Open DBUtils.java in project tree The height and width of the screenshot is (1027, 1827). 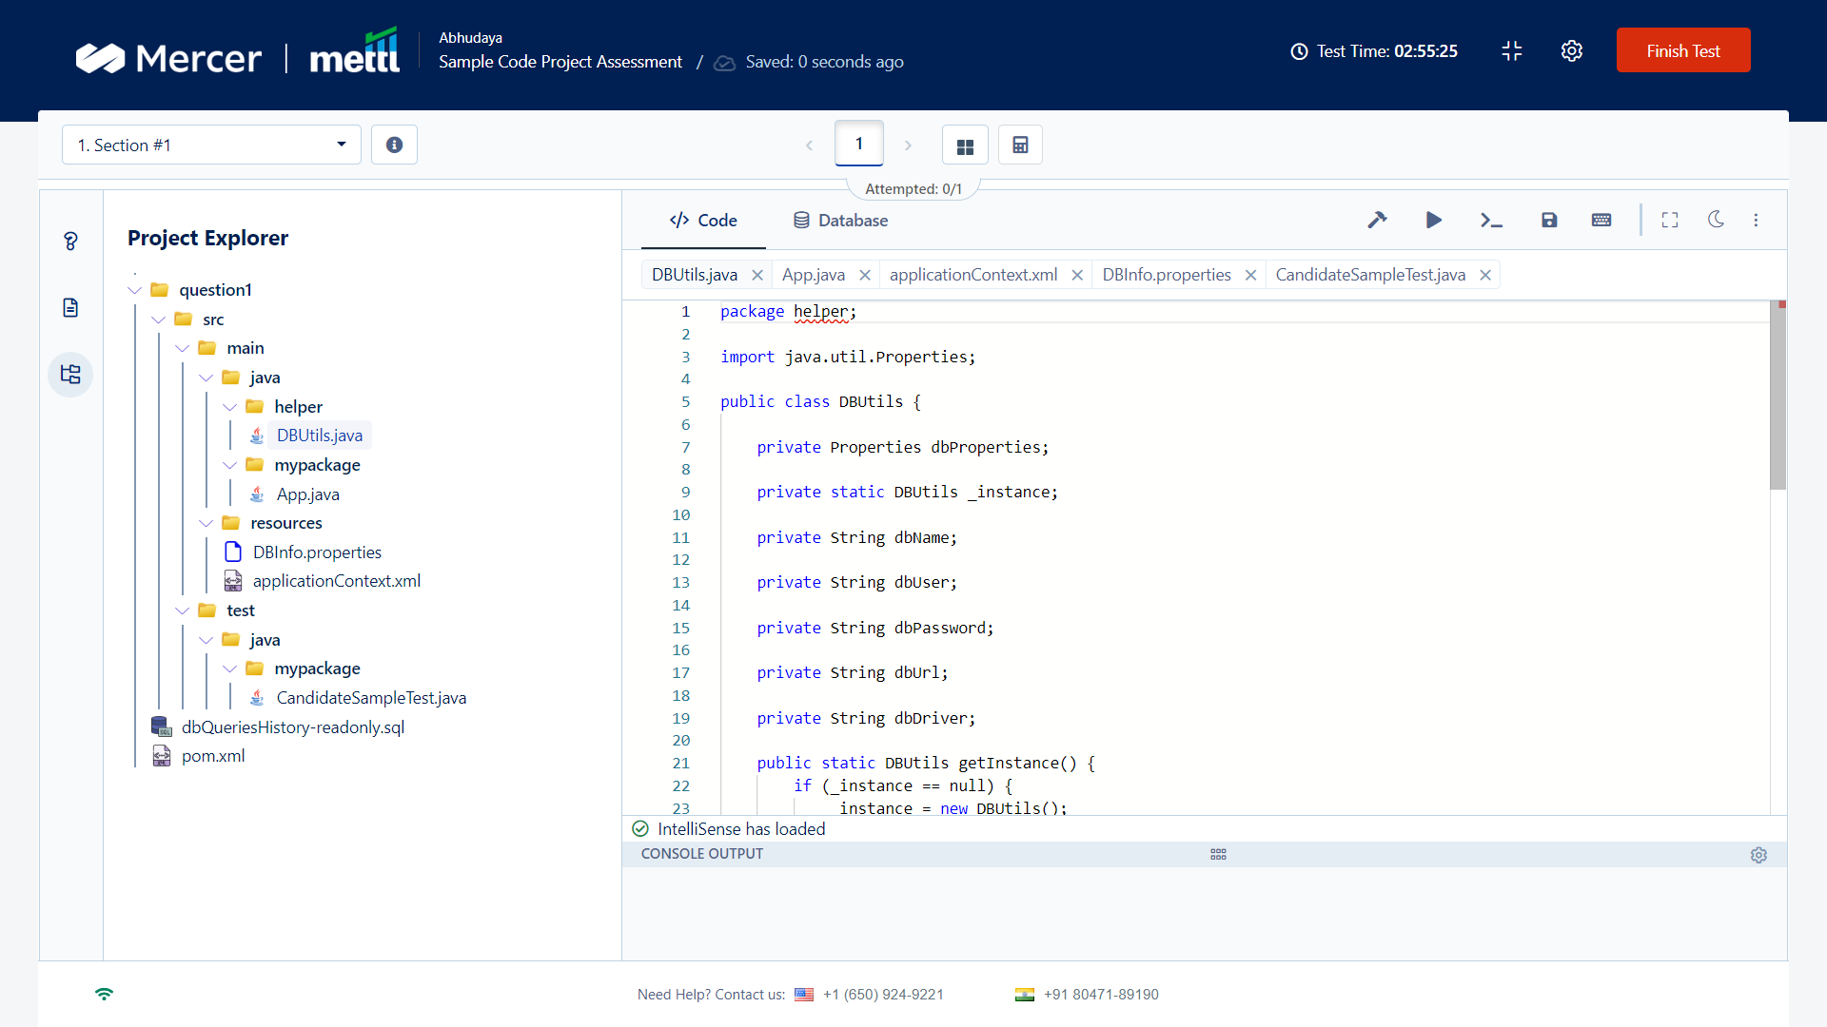[320, 436]
